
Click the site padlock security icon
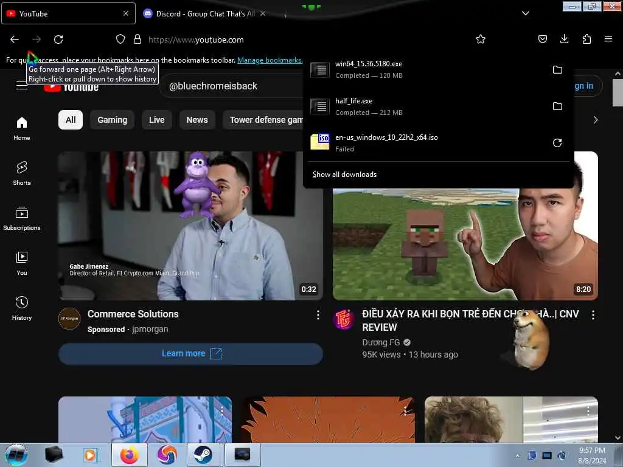click(137, 39)
